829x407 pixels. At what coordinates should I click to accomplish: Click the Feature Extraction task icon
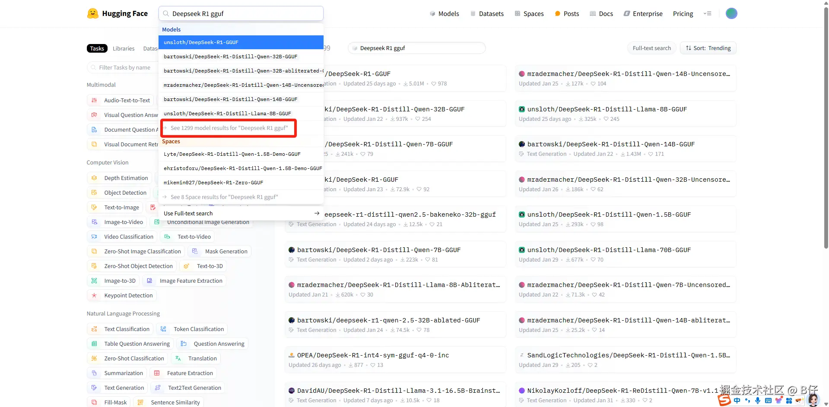157,373
